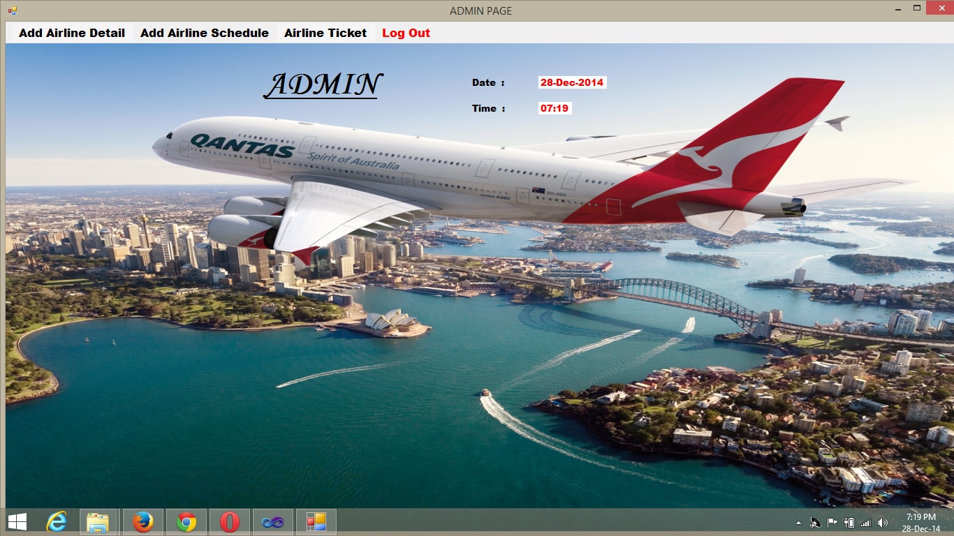954x536 pixels.
Task: Open the Add Airline Schedule menu
Action: (x=204, y=32)
